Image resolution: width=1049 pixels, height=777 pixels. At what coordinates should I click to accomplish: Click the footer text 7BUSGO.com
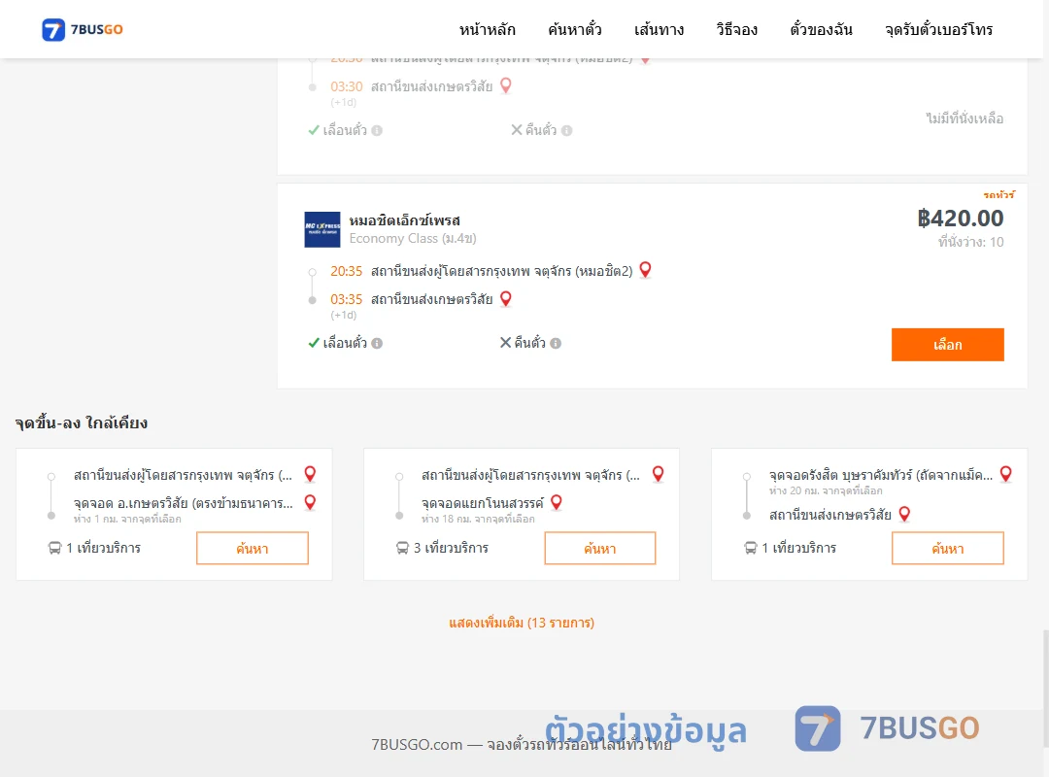point(417,744)
